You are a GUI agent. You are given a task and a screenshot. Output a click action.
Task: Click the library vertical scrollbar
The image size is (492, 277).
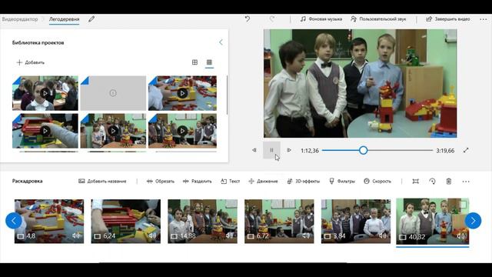[227, 95]
